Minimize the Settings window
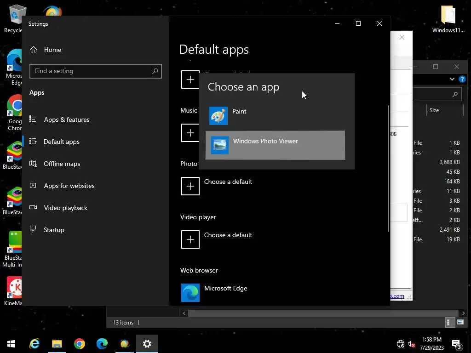471x353 pixels. tap(337, 23)
